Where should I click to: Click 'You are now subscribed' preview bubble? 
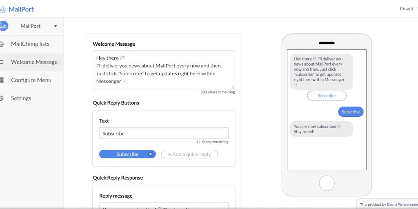click(x=321, y=129)
